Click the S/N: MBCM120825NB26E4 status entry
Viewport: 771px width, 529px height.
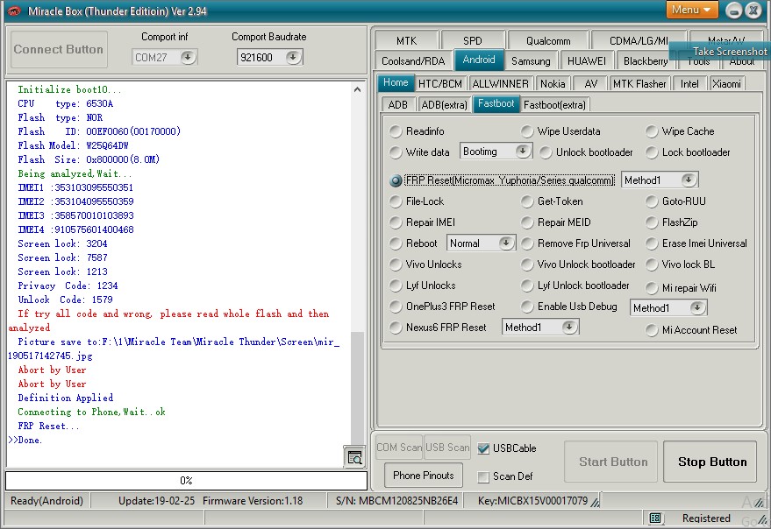396,500
